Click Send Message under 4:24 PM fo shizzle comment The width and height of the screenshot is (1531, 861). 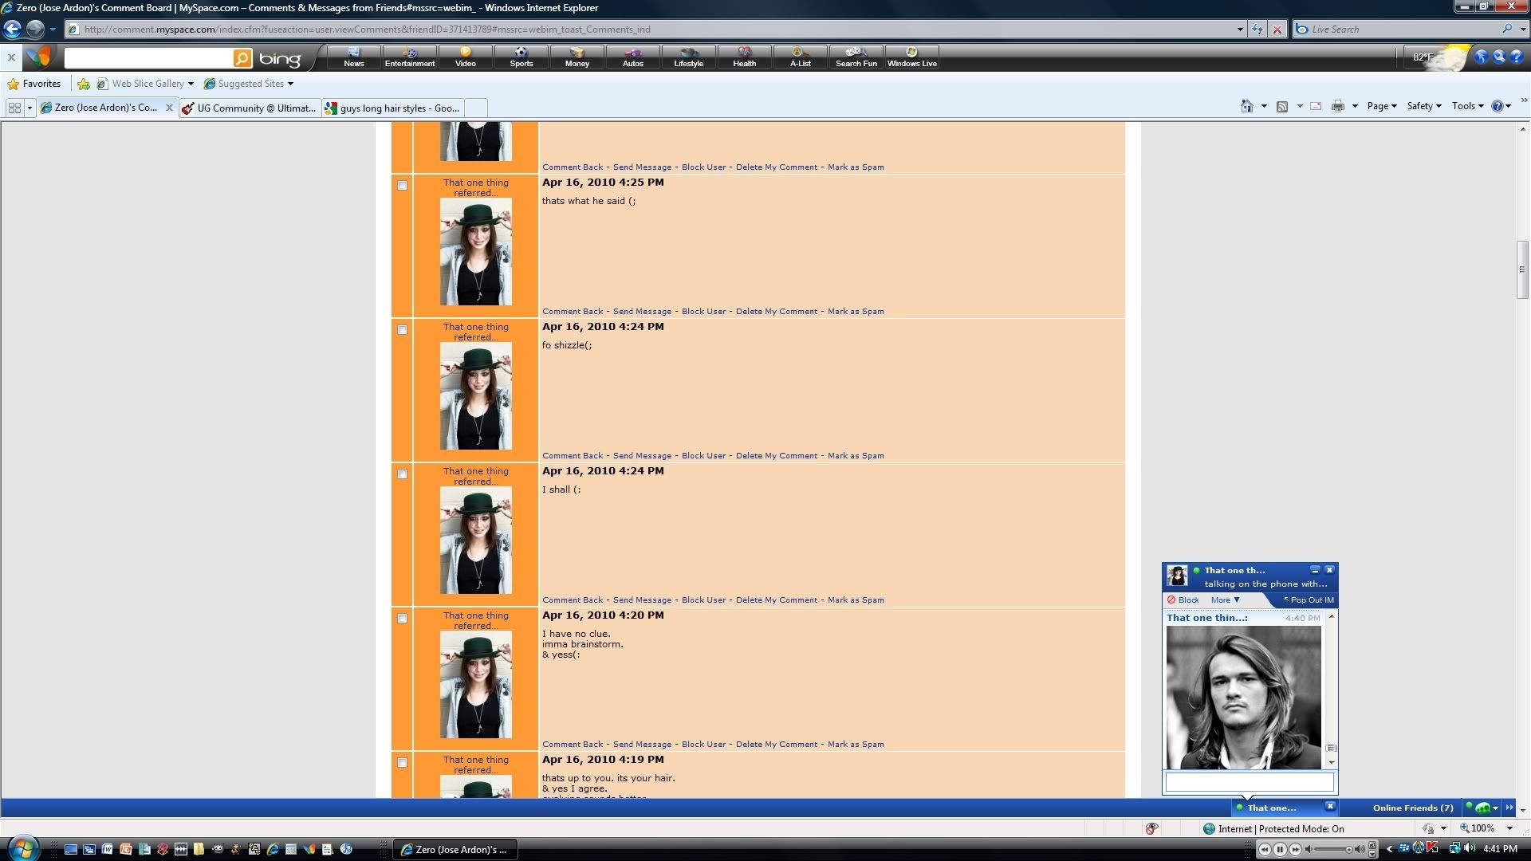[x=642, y=456]
